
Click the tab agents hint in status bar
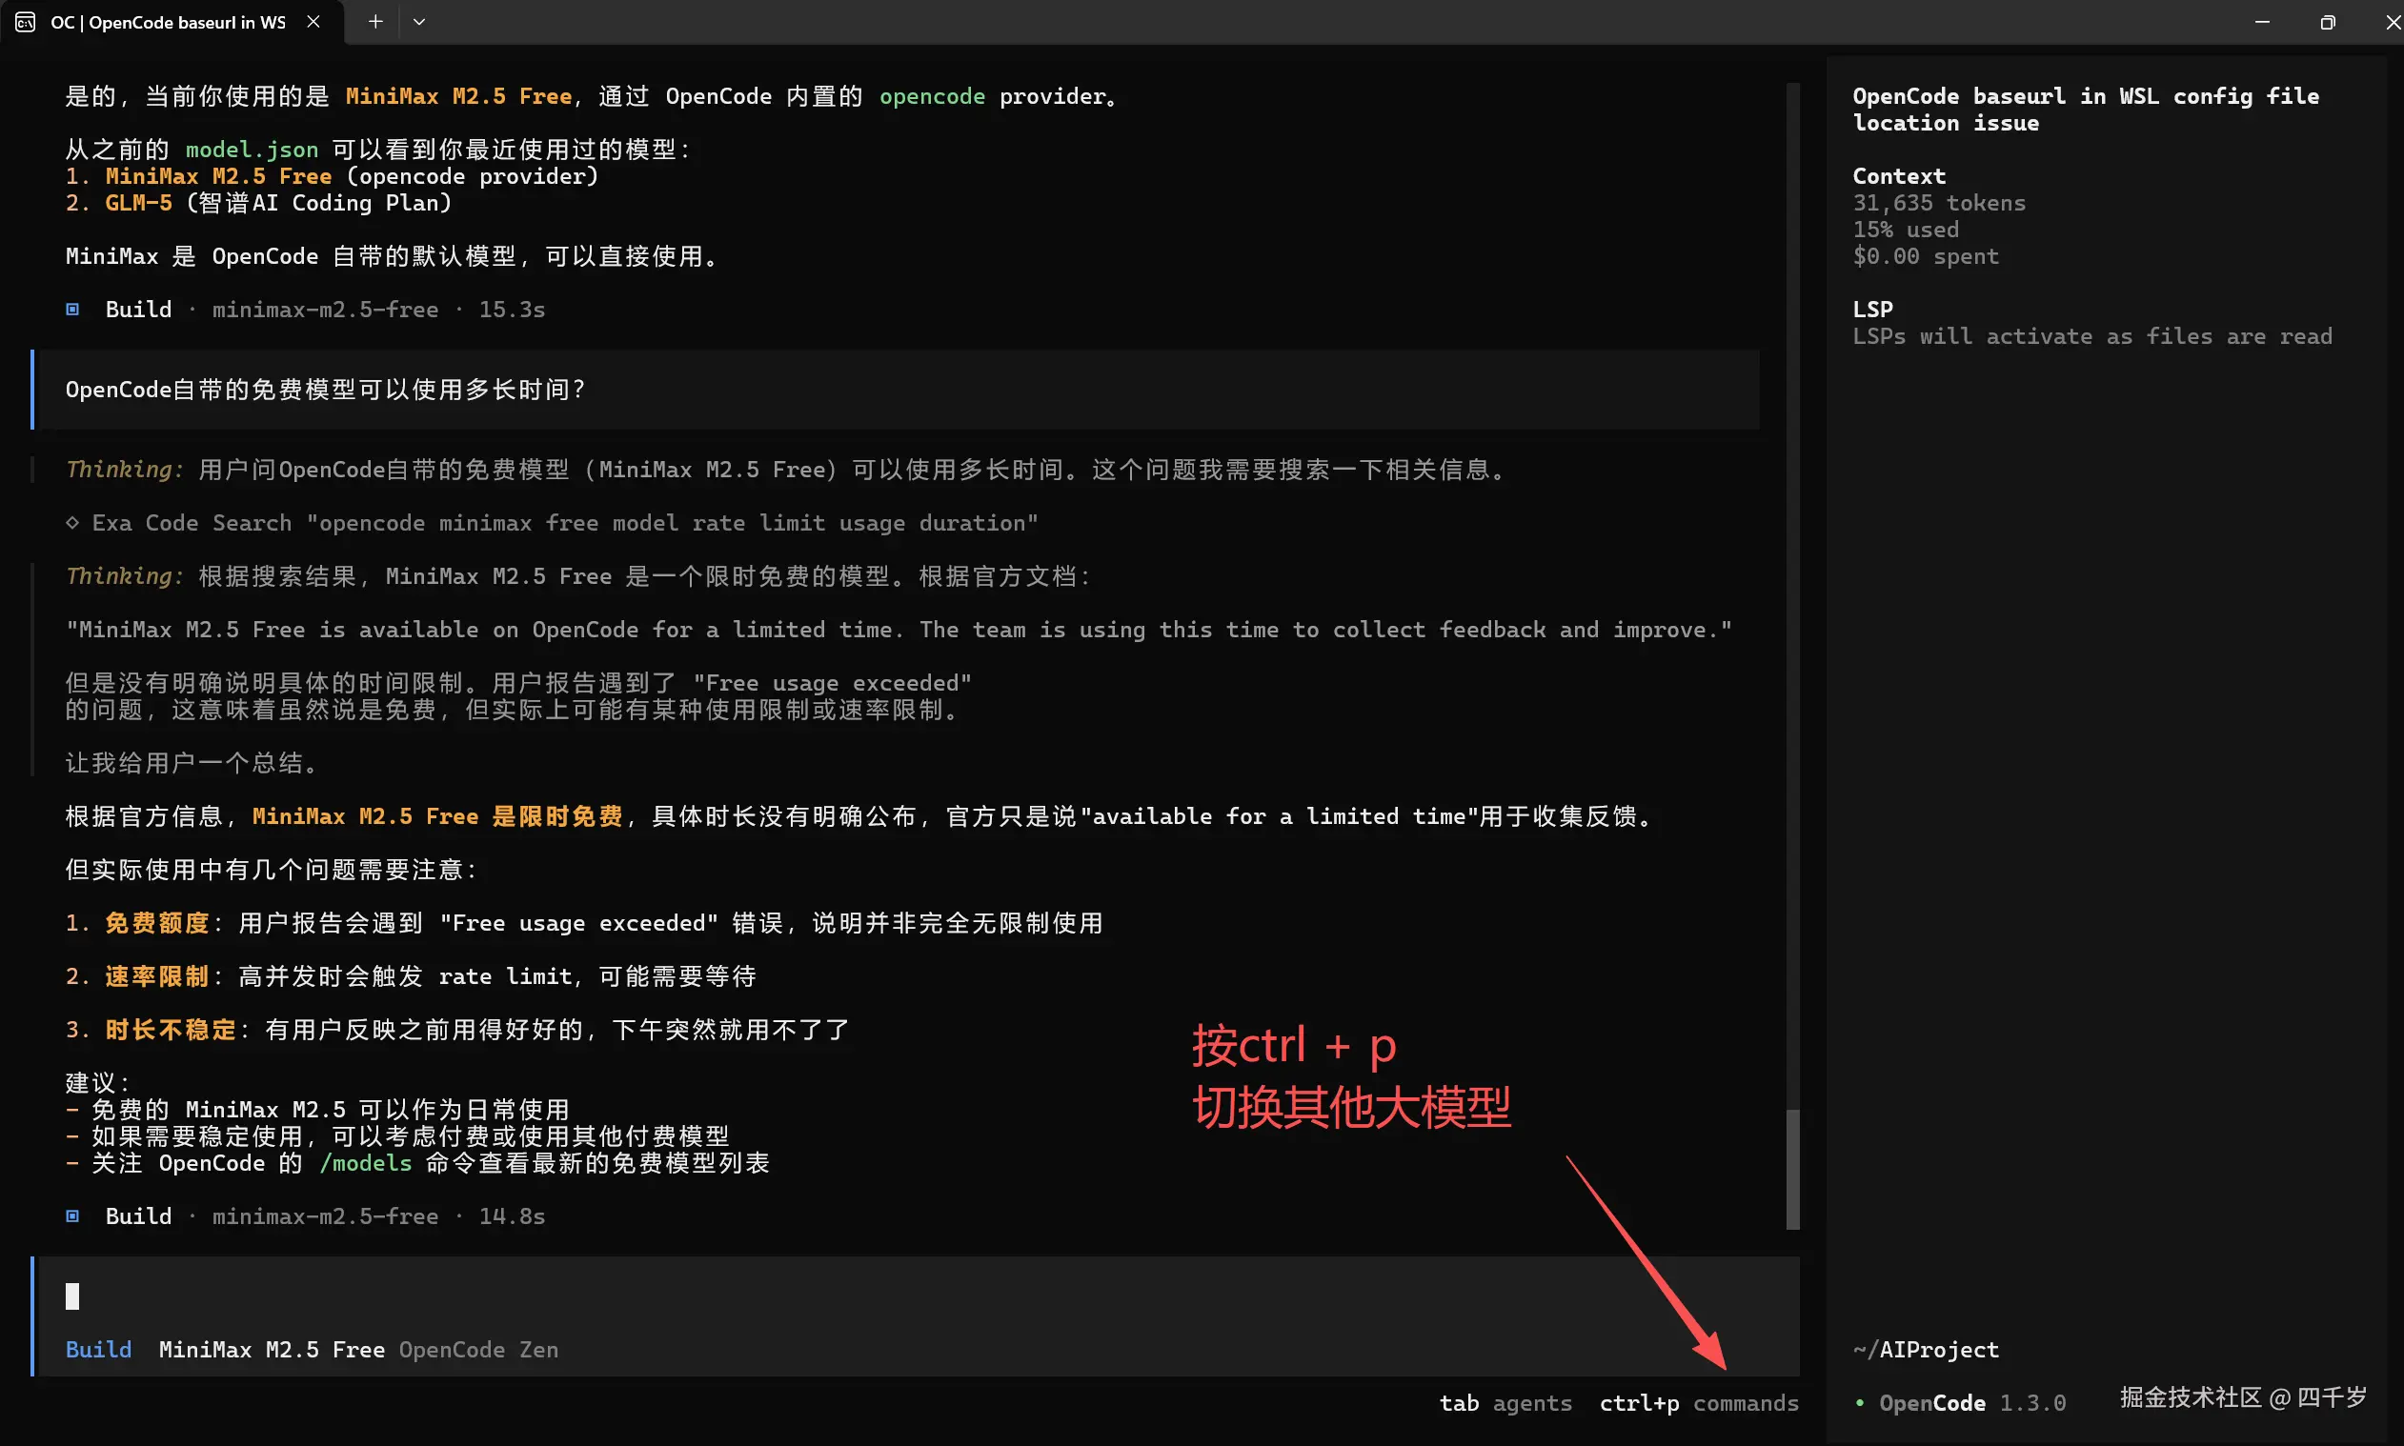point(1505,1403)
